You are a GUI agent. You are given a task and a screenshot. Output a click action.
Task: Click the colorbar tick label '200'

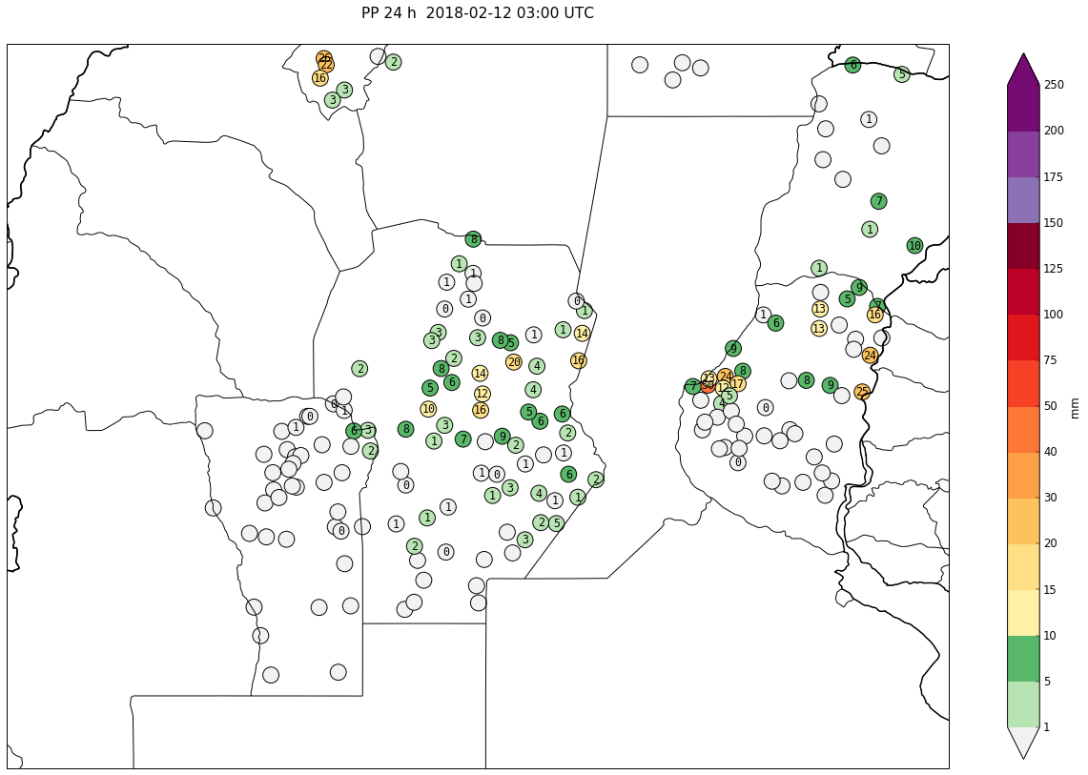point(1054,131)
